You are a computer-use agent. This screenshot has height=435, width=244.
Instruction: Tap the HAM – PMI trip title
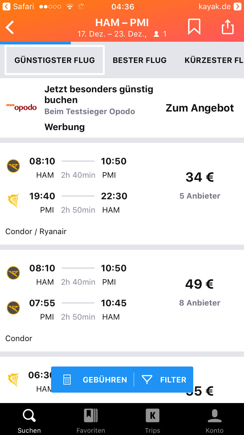(122, 22)
